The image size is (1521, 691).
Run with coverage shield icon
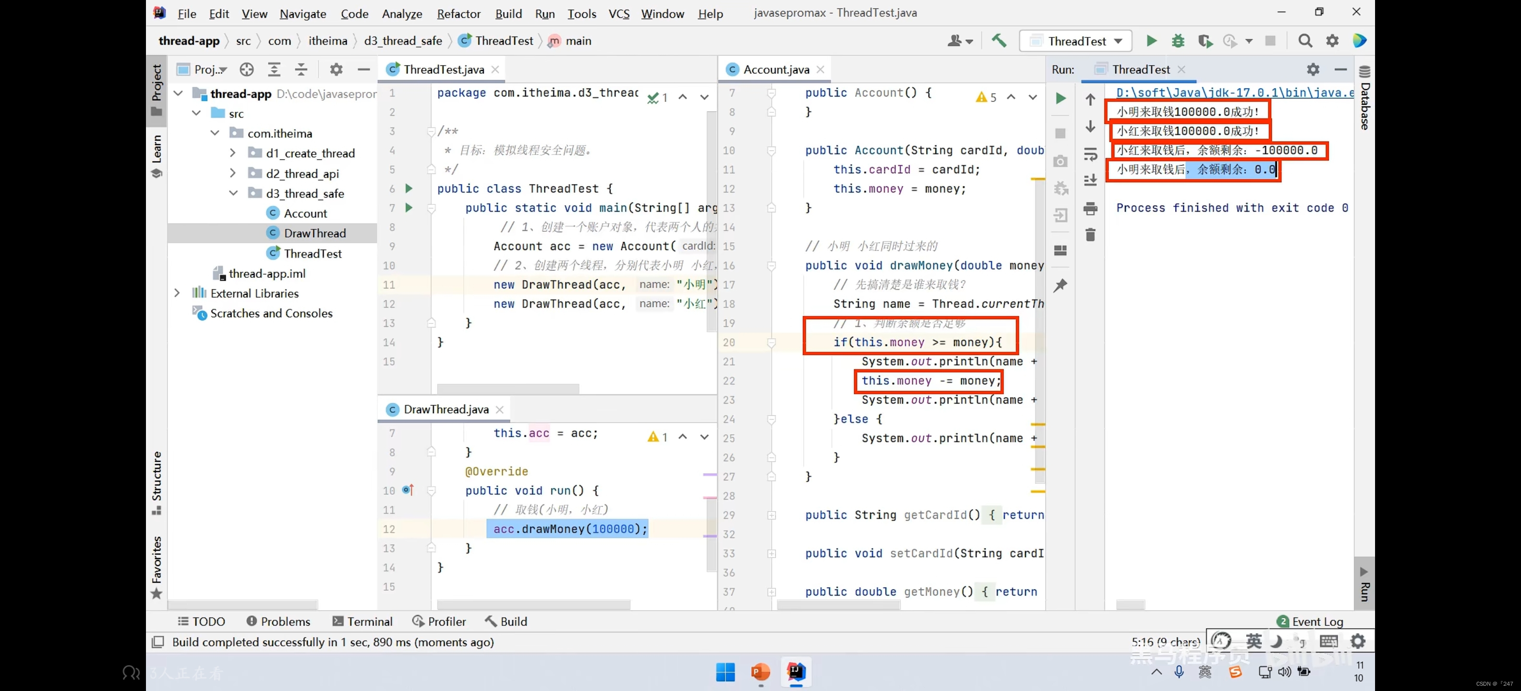coord(1205,41)
